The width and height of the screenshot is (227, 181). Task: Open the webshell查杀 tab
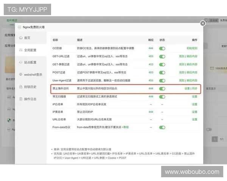[31, 75]
